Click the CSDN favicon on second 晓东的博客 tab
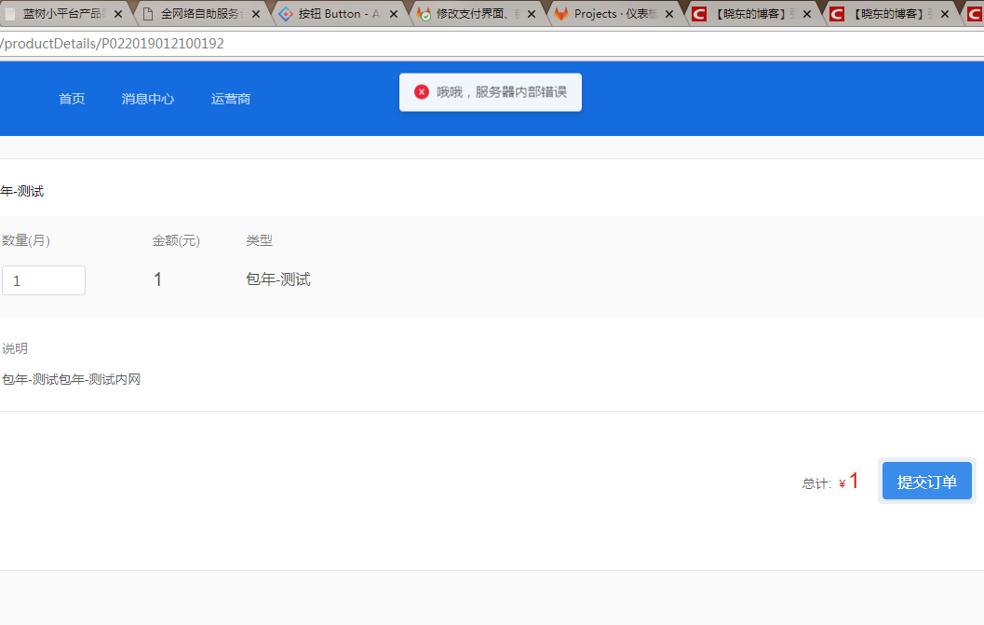 click(x=837, y=14)
